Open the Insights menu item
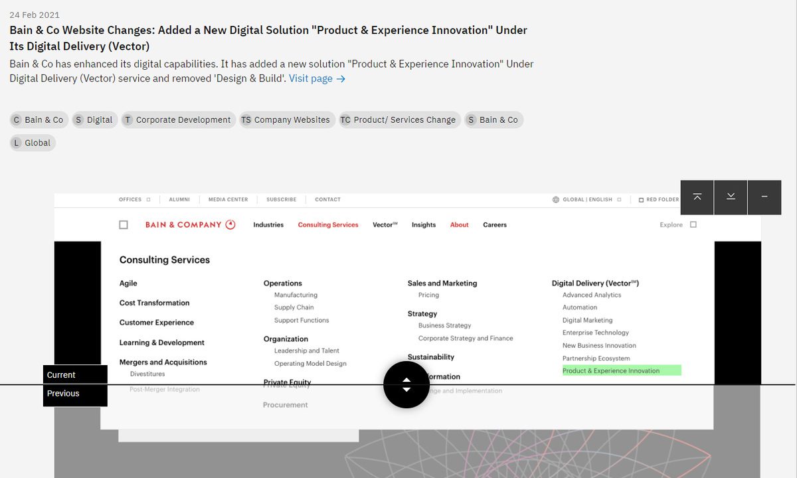The height and width of the screenshot is (478, 797). click(x=424, y=225)
